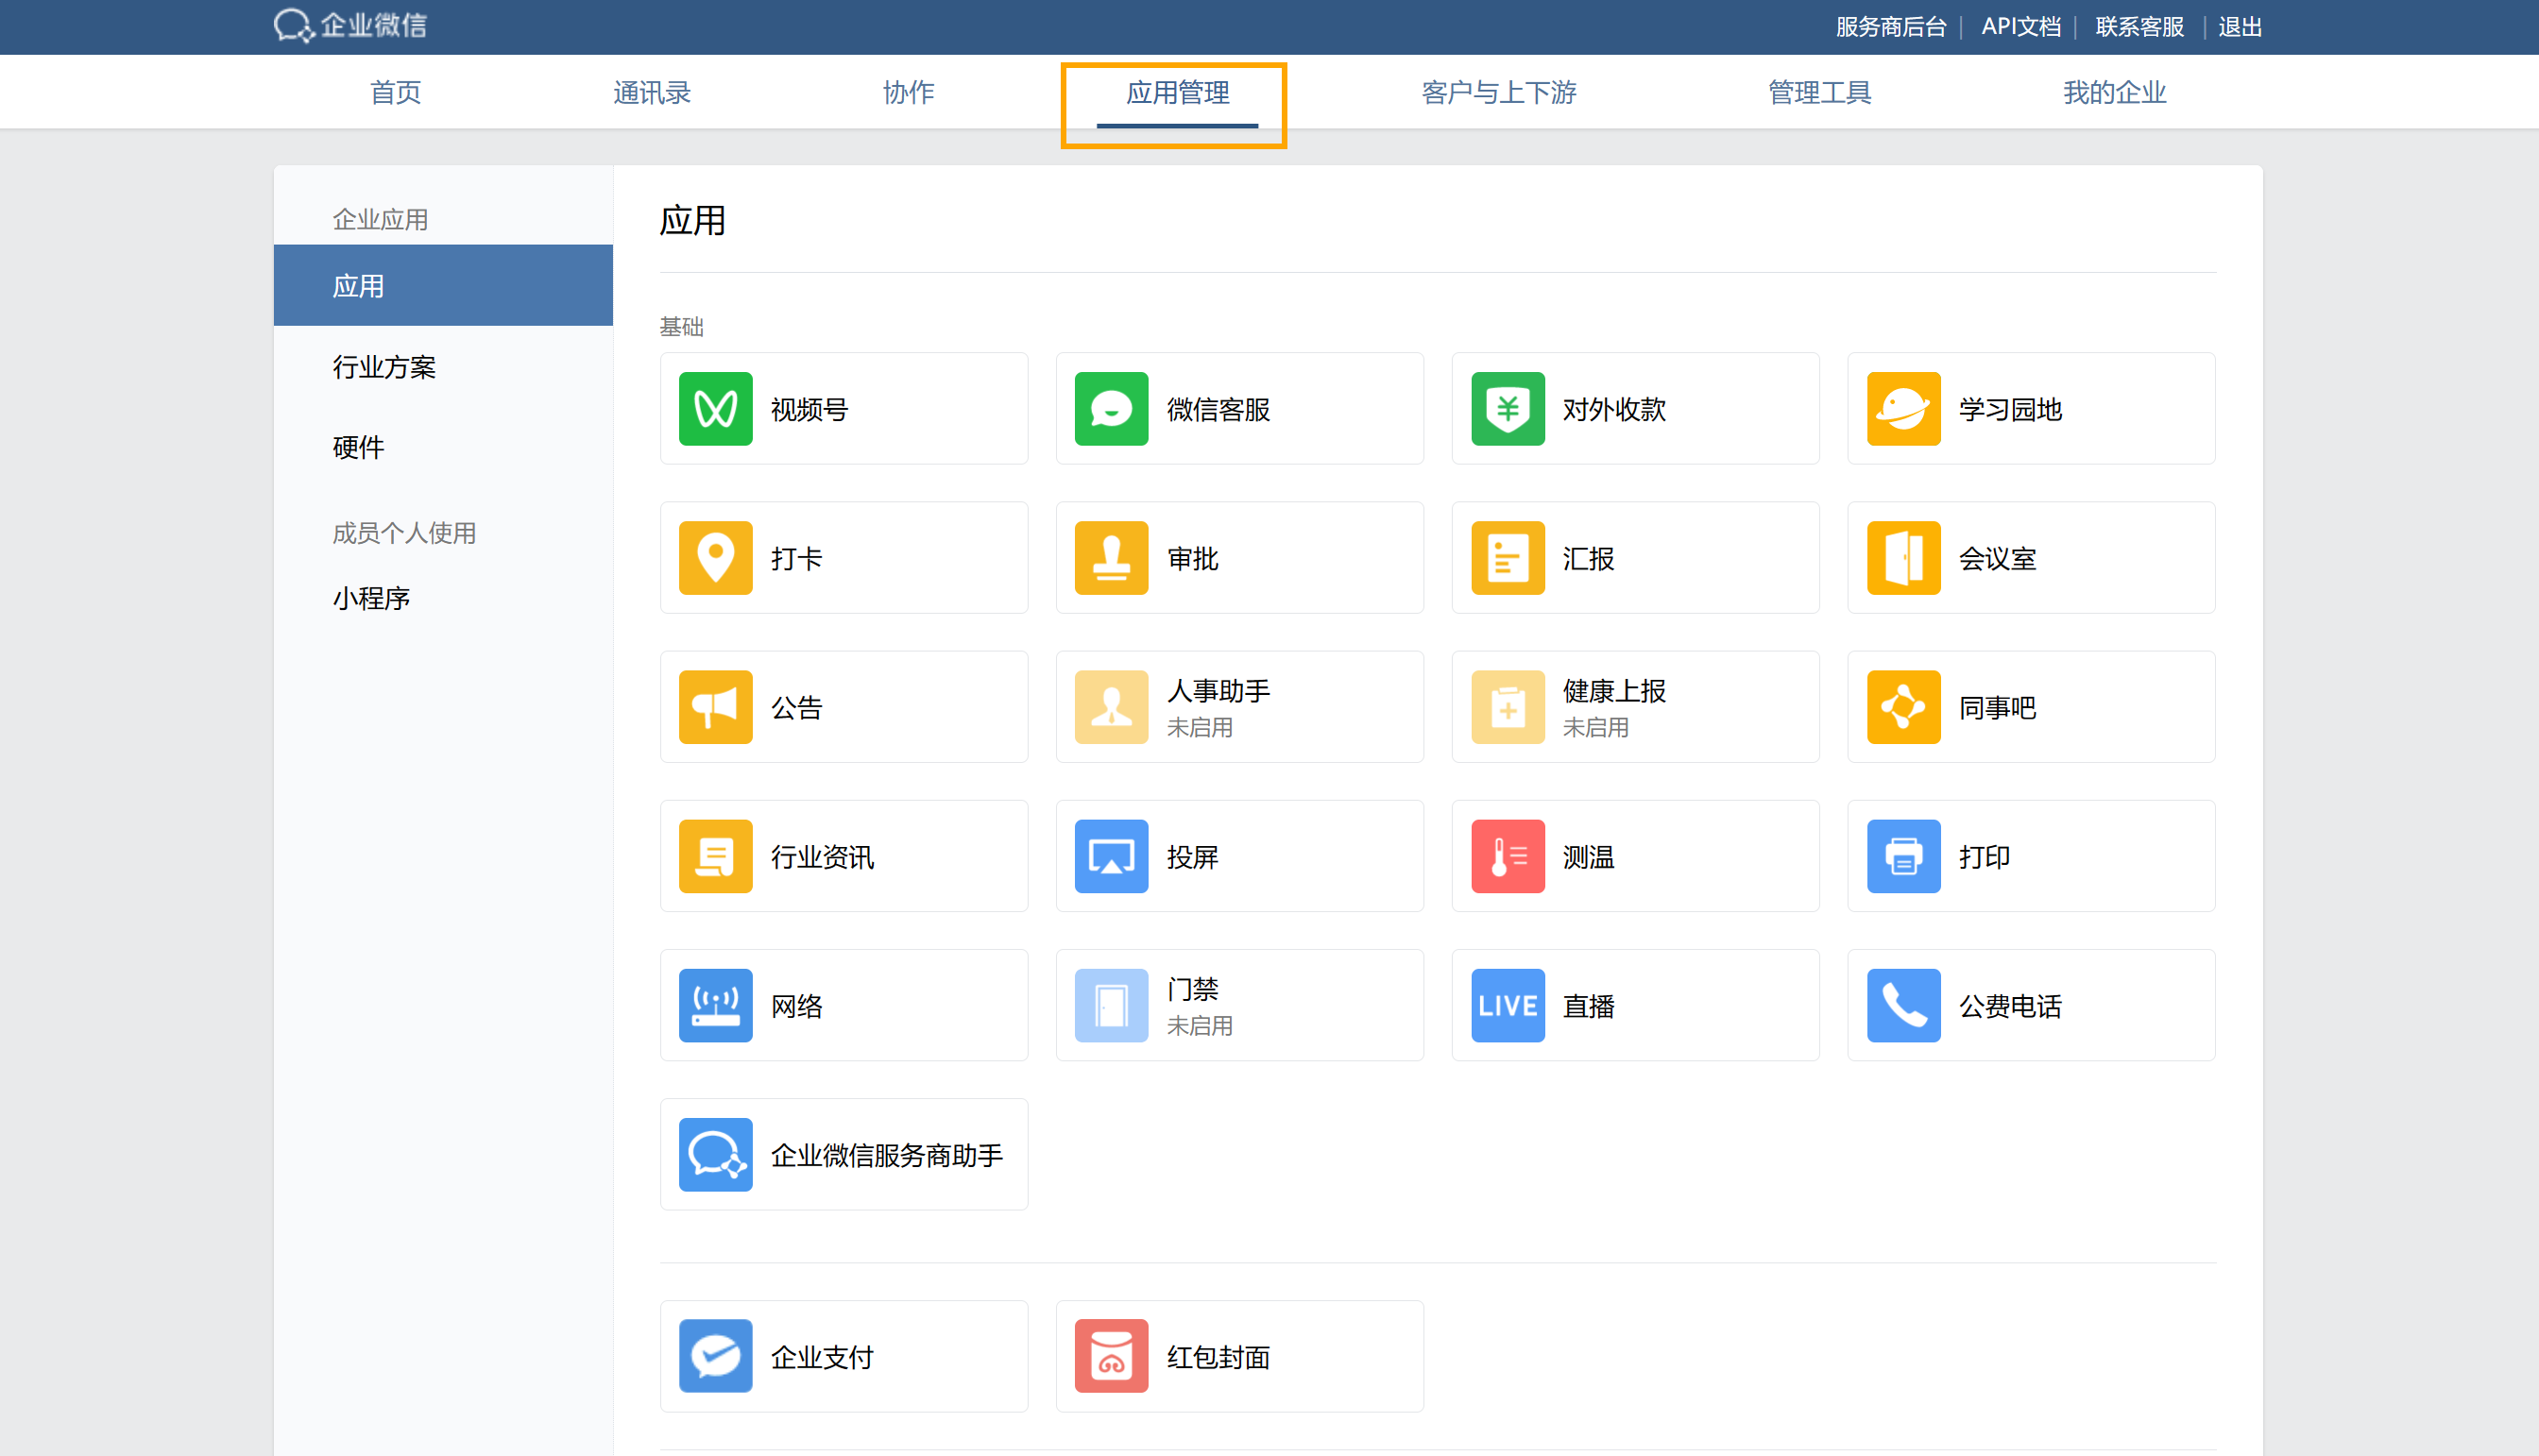This screenshot has width=2539, height=1456.
Task: Click the 行业资讯 scroll icon
Action: (x=715, y=856)
